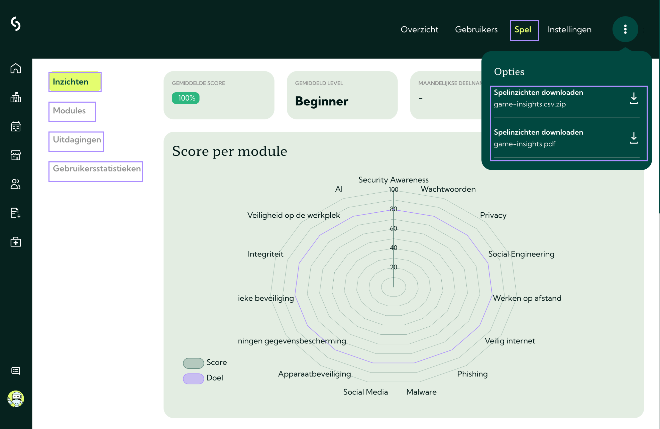The height and width of the screenshot is (429, 660).
Task: Open the first-aid kit sidebar icon
Action: click(16, 242)
